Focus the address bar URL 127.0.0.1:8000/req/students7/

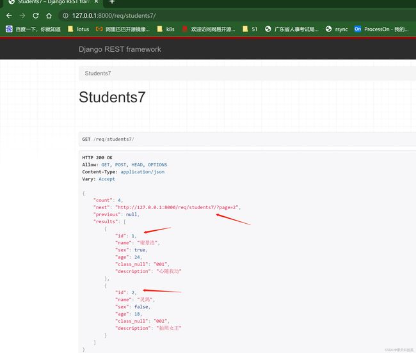point(114,15)
